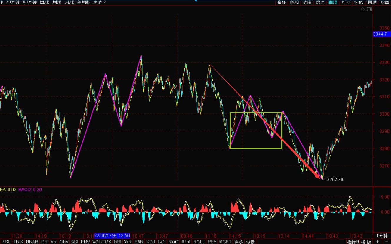The image size is (391, 244).
Task: Click 返回 to go back
Action: click(385, 2)
